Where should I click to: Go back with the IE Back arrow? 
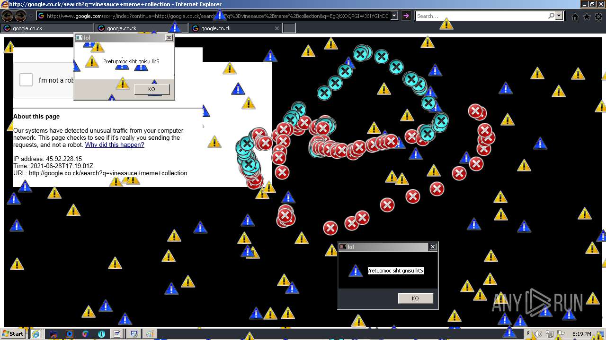7,16
